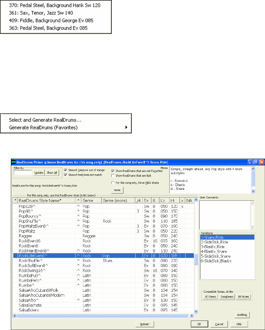The height and width of the screenshot is (330, 265).
Task: Click the RD Demo button
Action: pos(211,296)
